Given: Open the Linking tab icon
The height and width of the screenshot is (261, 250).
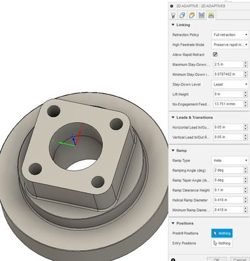Looking at the screenshot, I should pos(211,15).
